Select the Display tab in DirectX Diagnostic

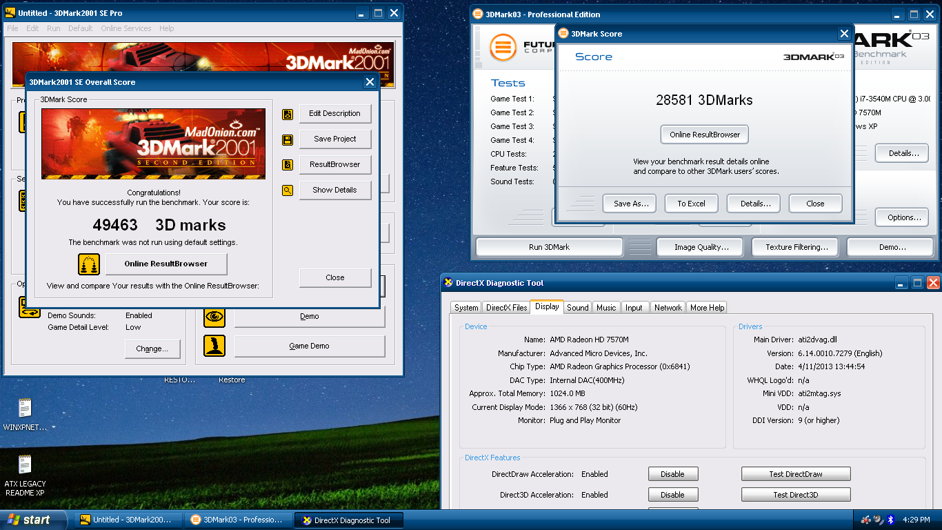(x=547, y=306)
